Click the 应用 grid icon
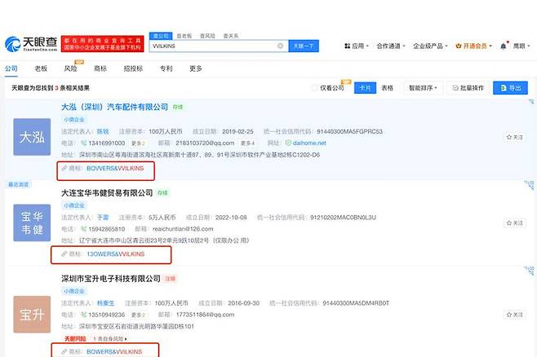This screenshot has width=537, height=357. pos(348,46)
